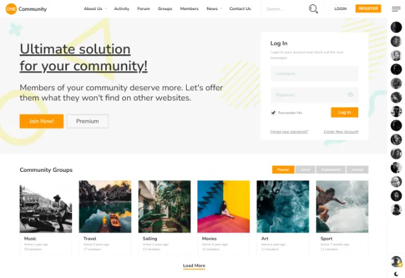Click the Movies group title
The height and width of the screenshot is (278, 405).
(x=209, y=239)
